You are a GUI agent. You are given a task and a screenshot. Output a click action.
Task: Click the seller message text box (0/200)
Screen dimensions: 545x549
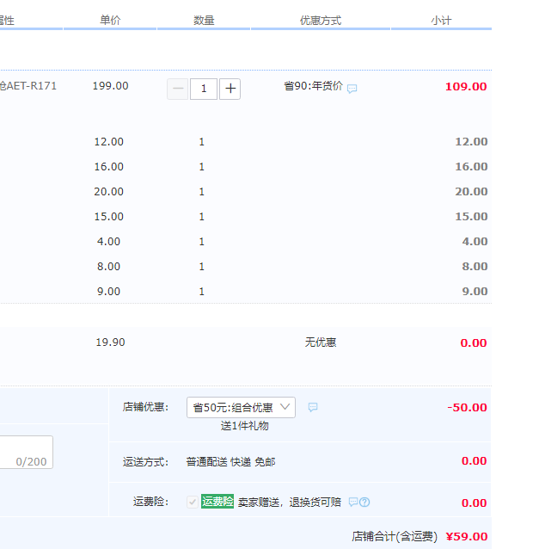26,452
